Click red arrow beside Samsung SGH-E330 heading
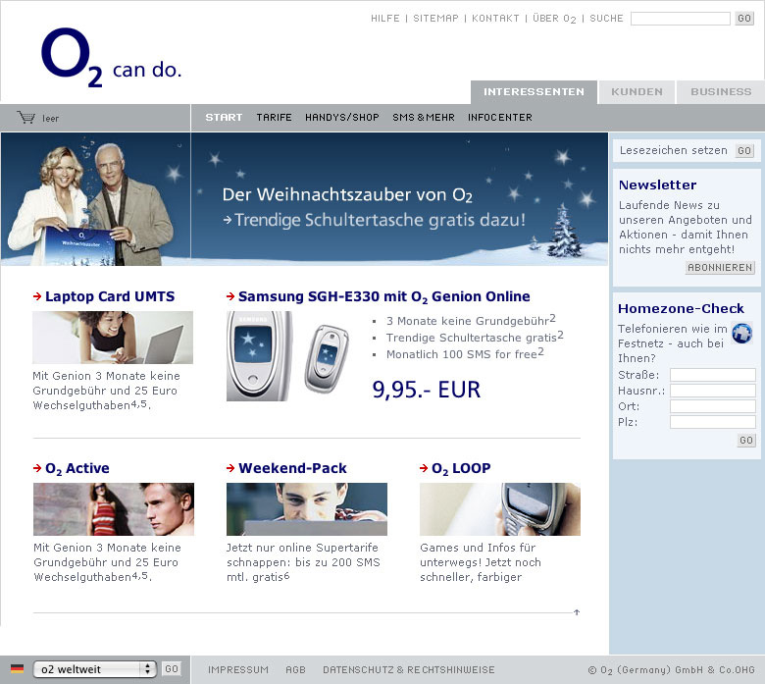The height and width of the screenshot is (684, 765). tap(230, 296)
